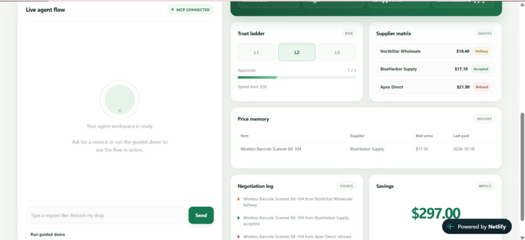
Task: Click the 2026-10-18 last paid date
Action: tap(464, 149)
